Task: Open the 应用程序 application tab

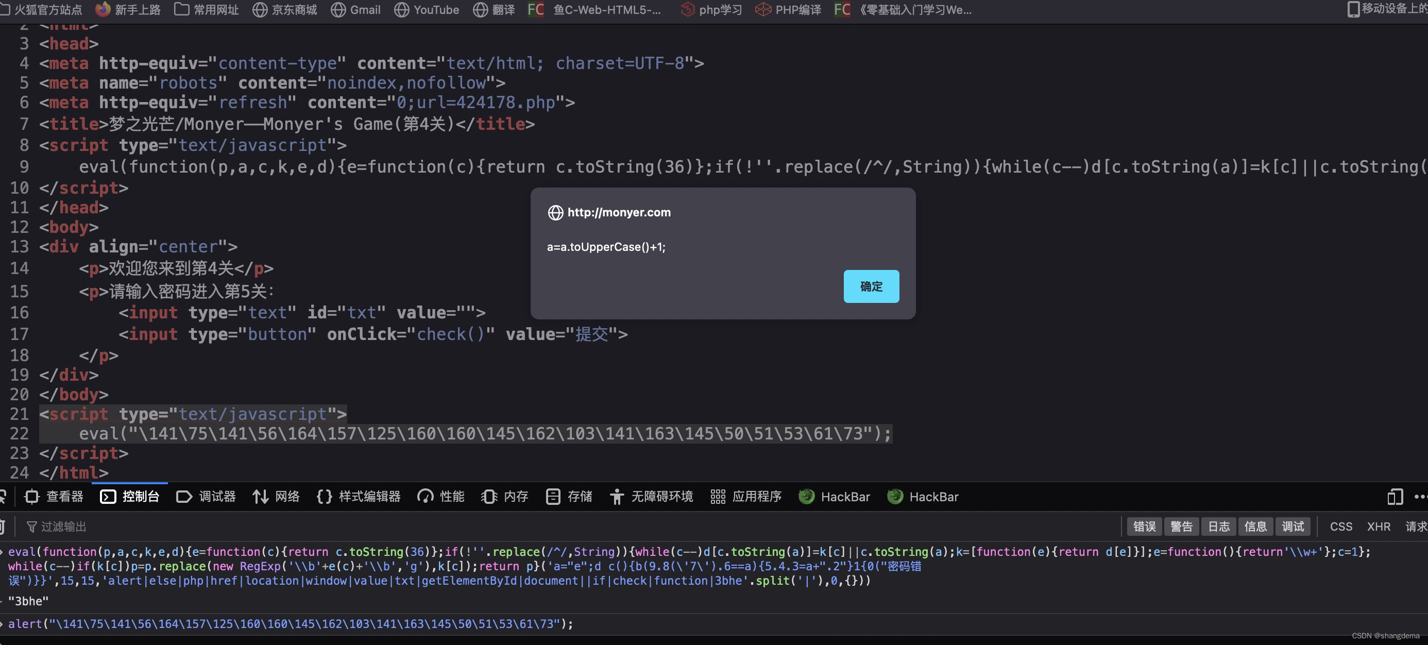Action: (746, 496)
